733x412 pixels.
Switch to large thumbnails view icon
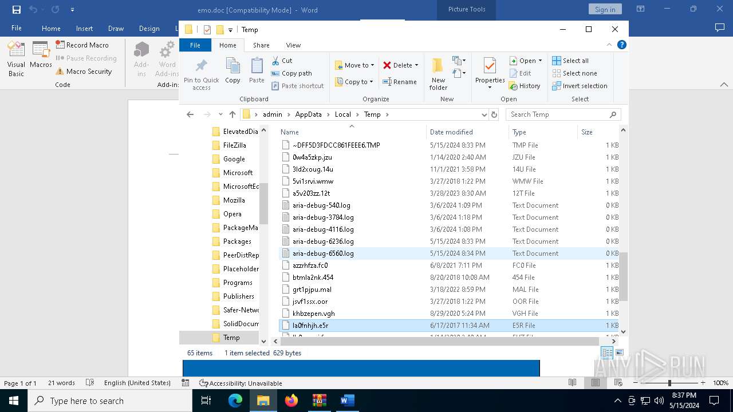pos(619,352)
